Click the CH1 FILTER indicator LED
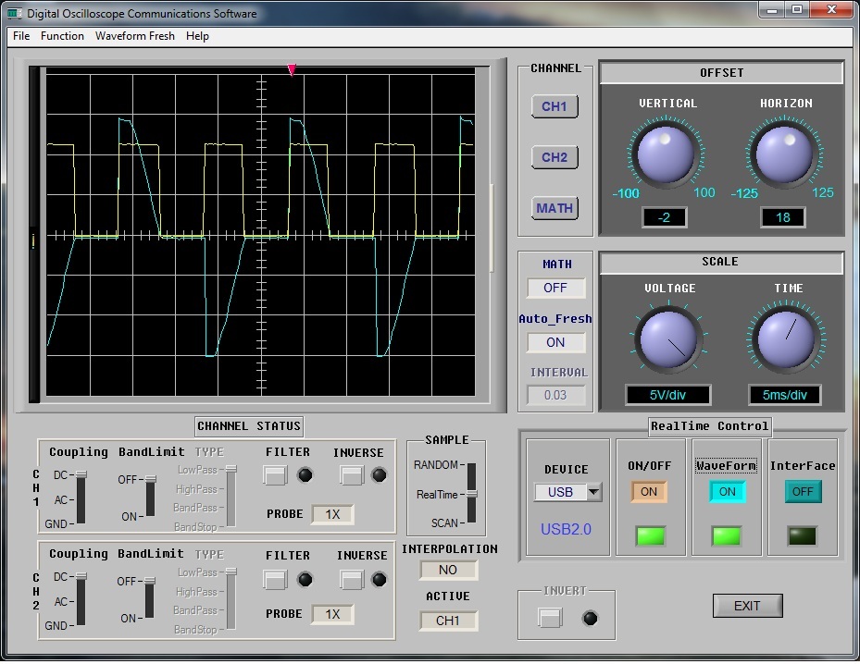Image resolution: width=860 pixels, height=664 pixels. click(305, 475)
